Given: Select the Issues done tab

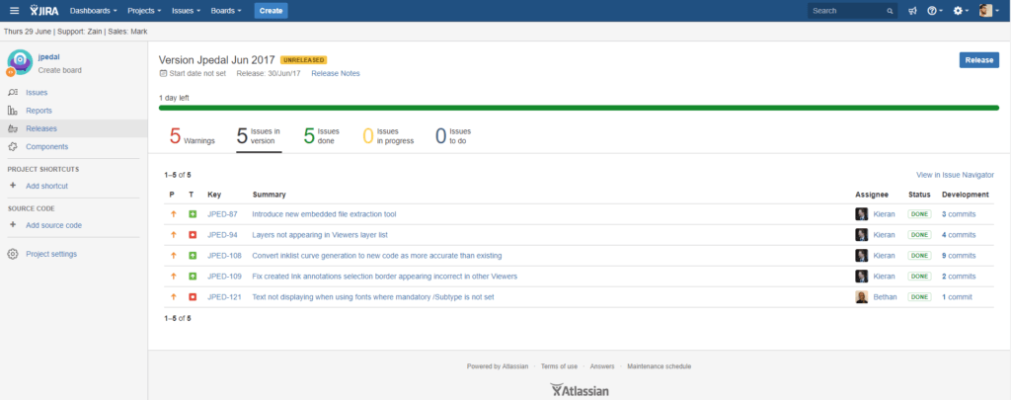Looking at the screenshot, I should coord(321,136).
